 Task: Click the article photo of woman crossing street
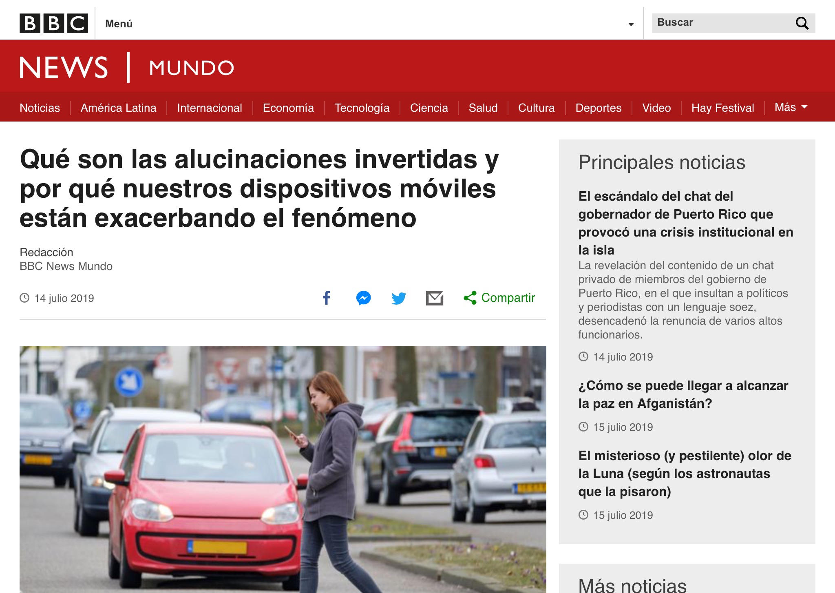tap(283, 469)
